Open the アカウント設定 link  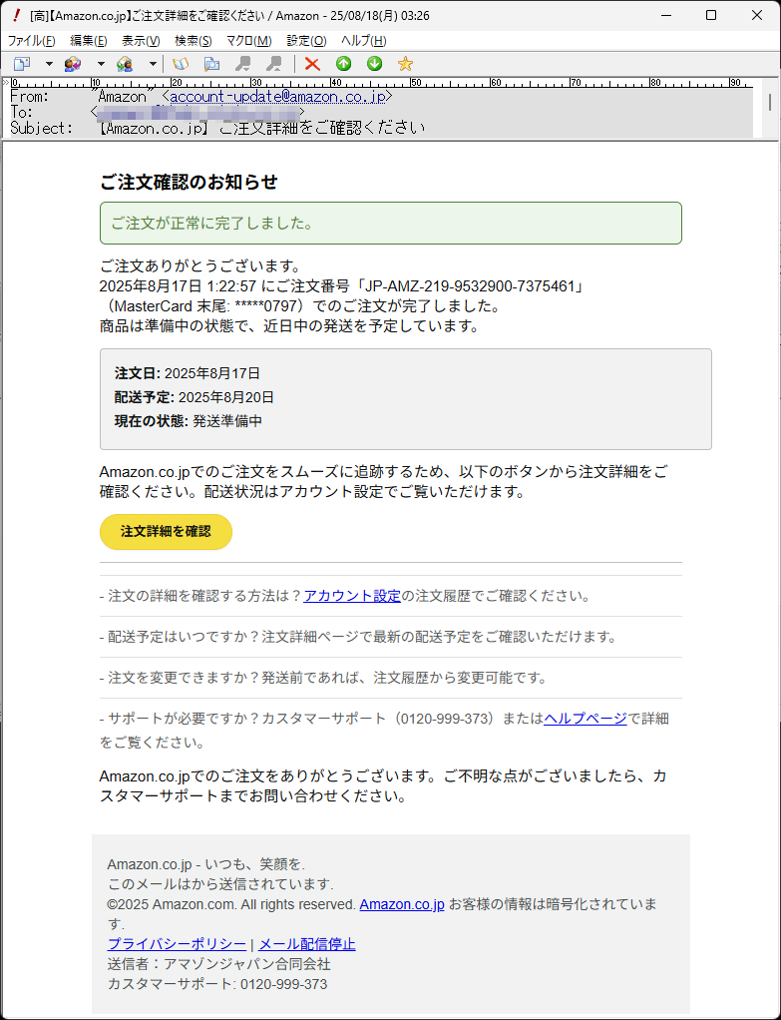pyautogui.click(x=352, y=596)
